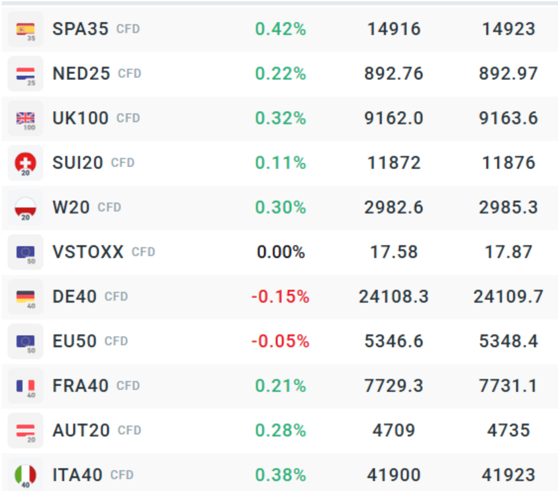Click the UK100 bid price 9162.0

394,118
